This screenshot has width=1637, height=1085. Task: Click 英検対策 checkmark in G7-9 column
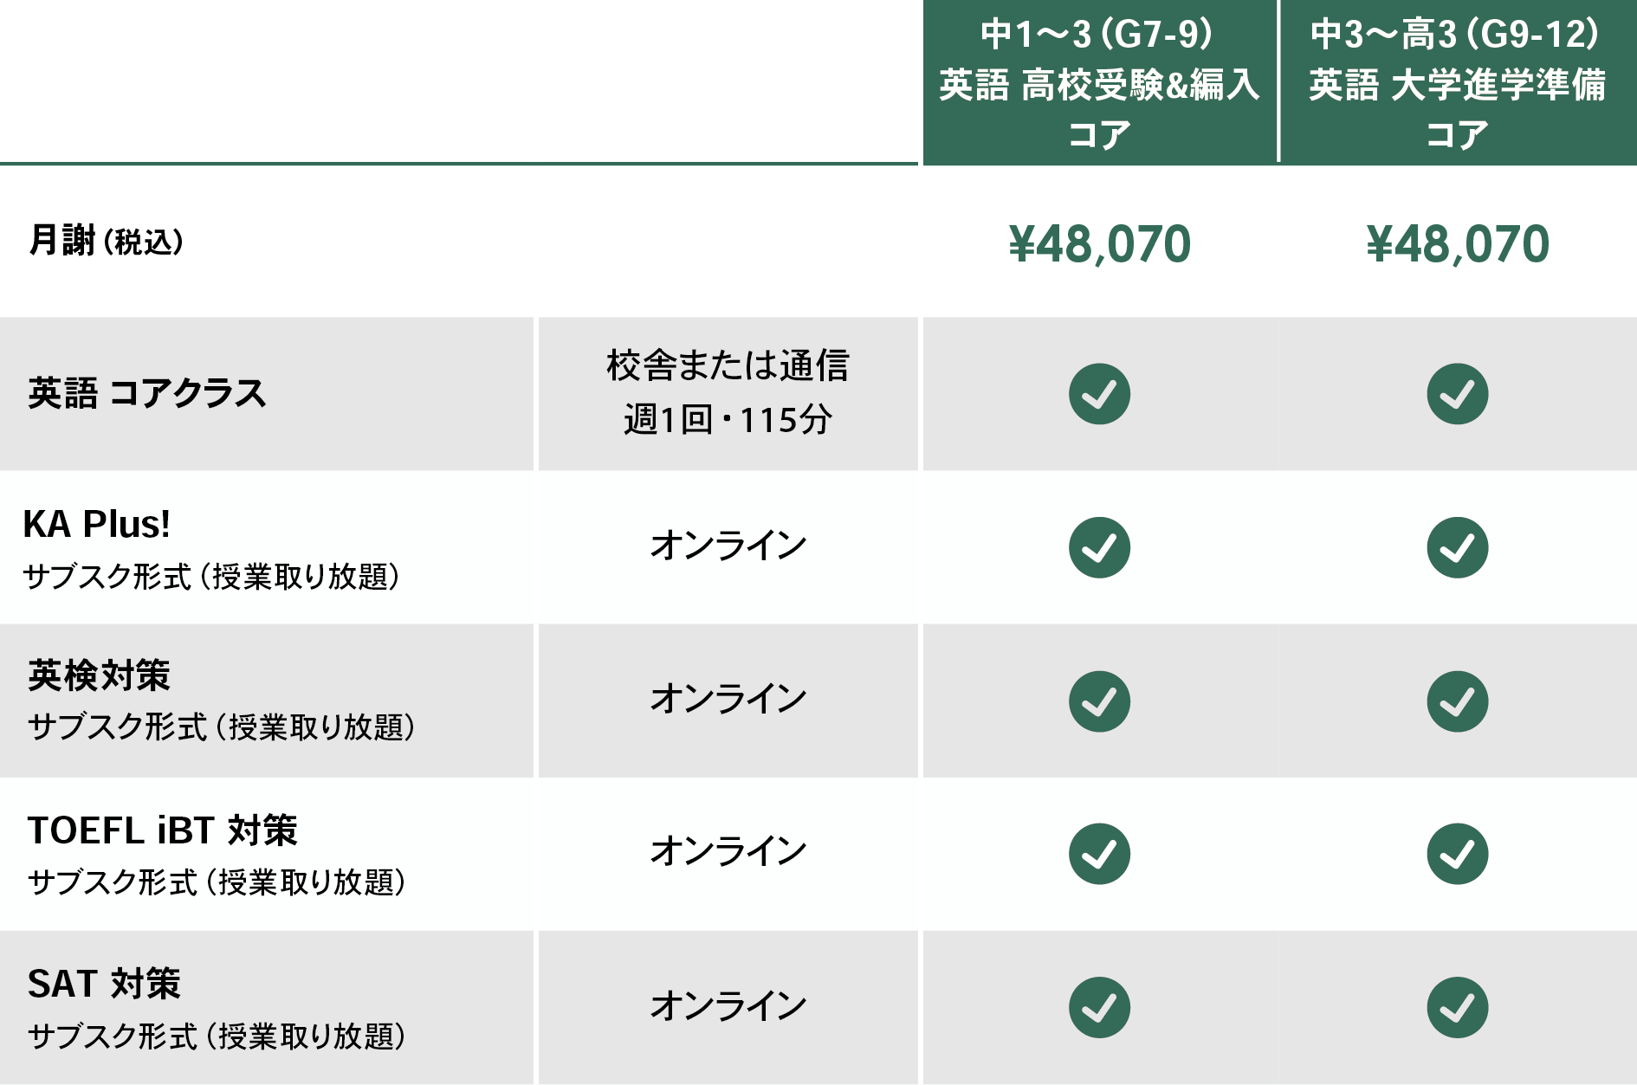(1099, 701)
